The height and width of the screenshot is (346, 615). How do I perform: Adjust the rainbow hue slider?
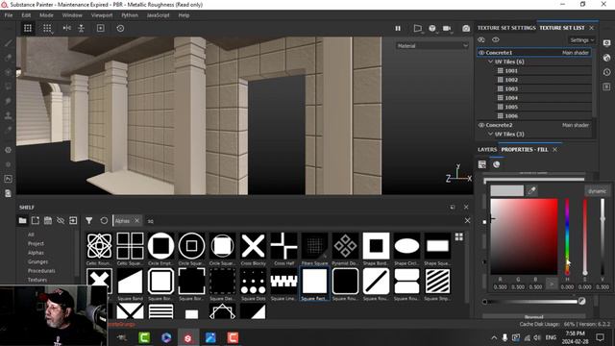tap(567, 236)
